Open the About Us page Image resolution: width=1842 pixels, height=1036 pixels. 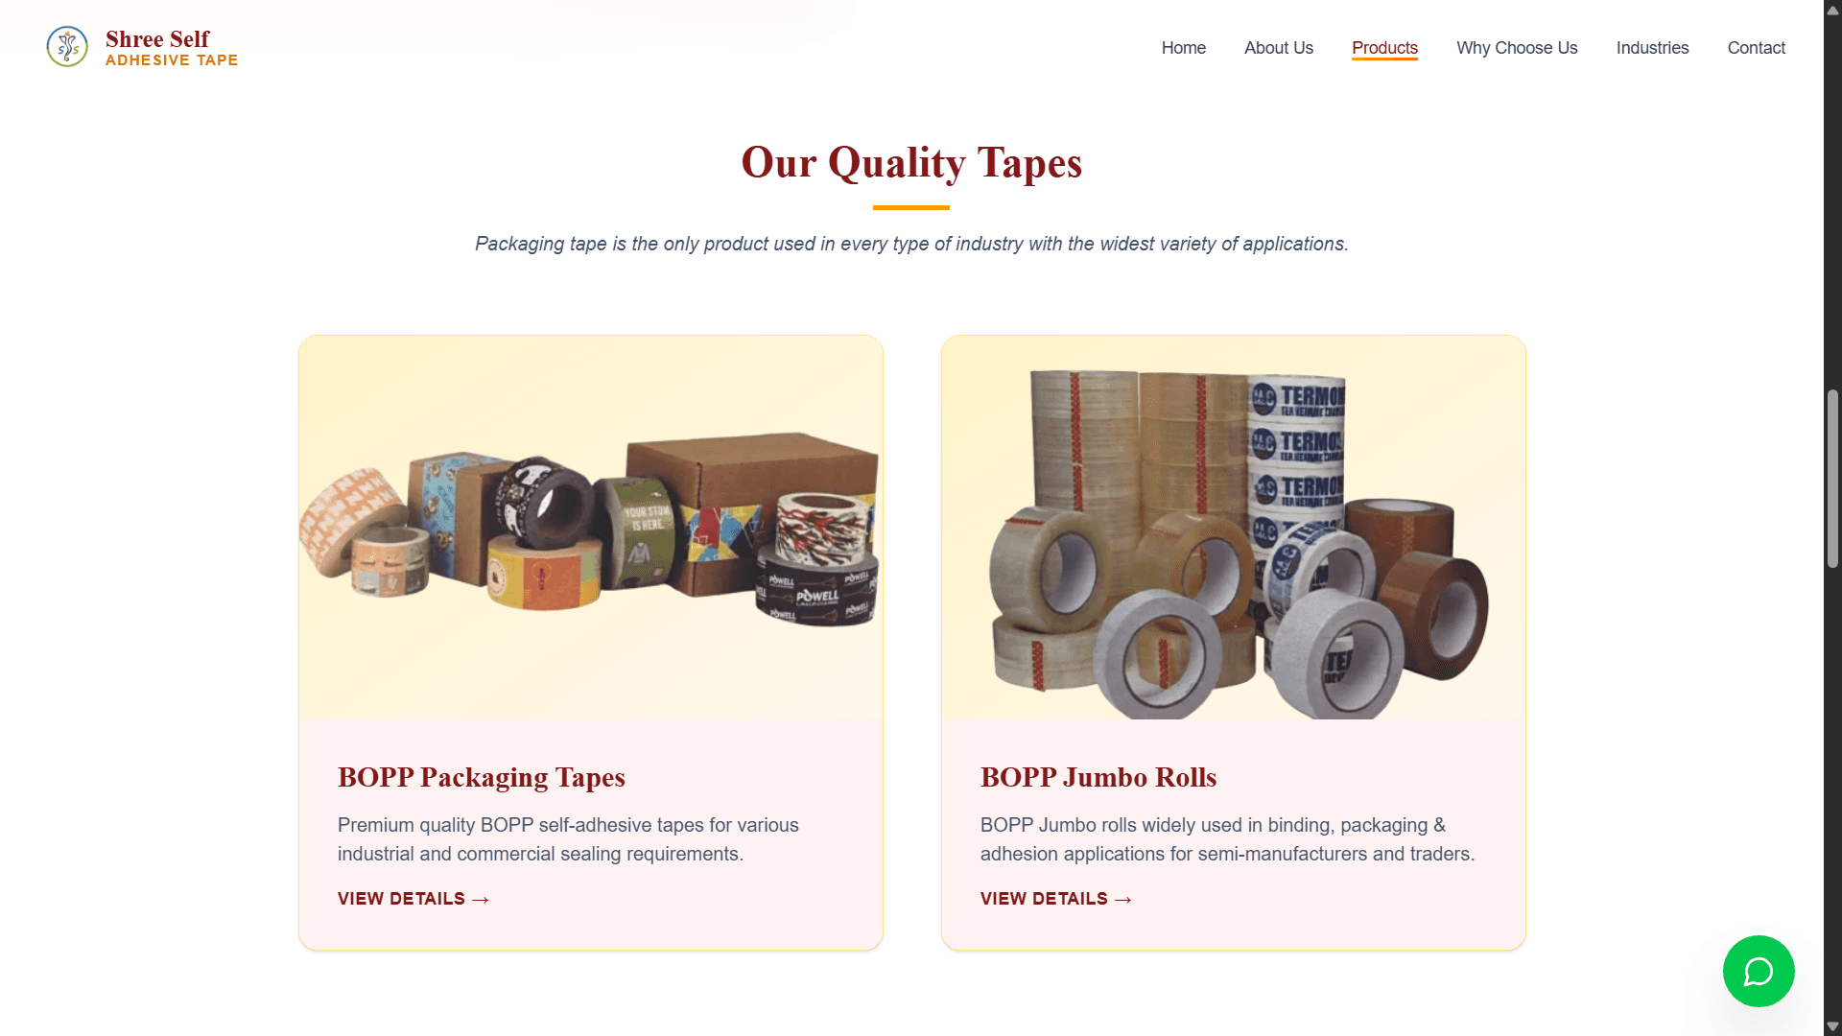(1278, 48)
